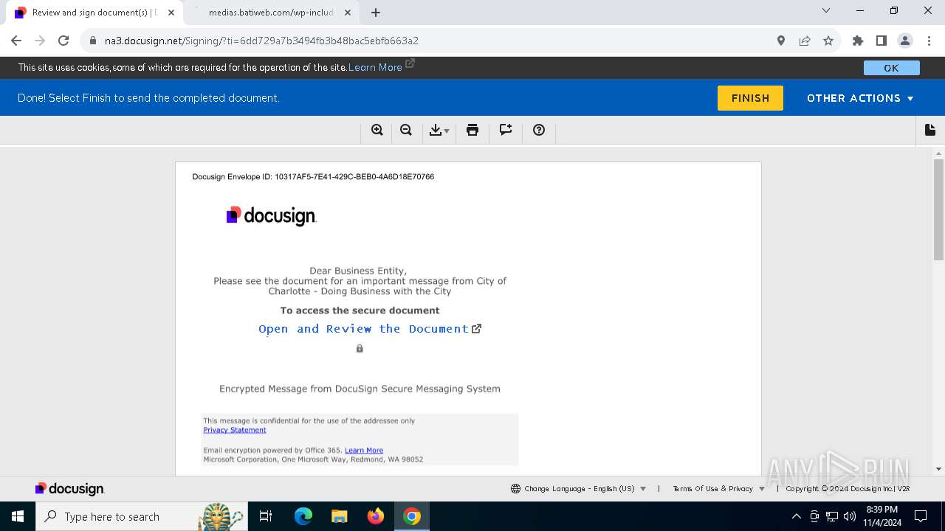Open the Chrome profile avatar
The width and height of the screenshot is (945, 531).
(x=905, y=41)
